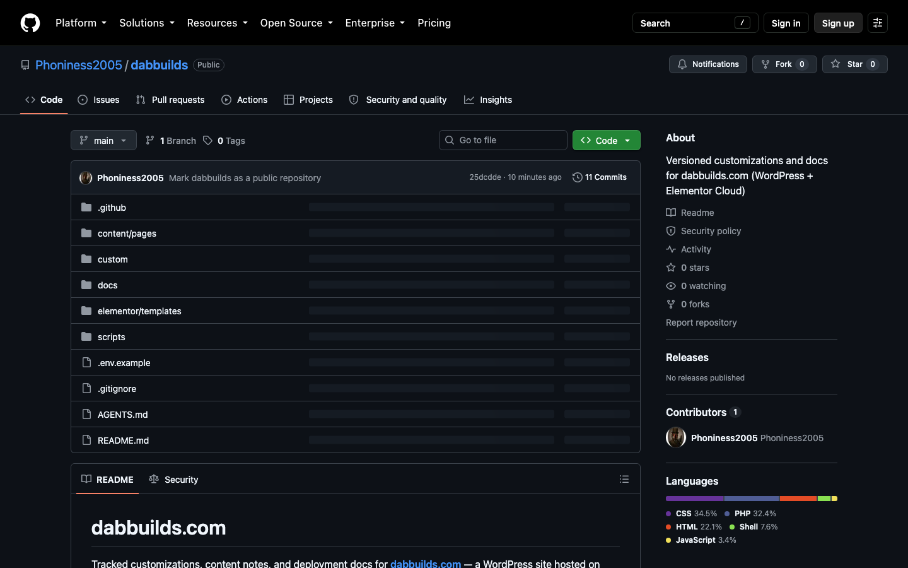Click the bell icon in Notifications
Viewport: 908px width, 568px height.
(x=682, y=64)
